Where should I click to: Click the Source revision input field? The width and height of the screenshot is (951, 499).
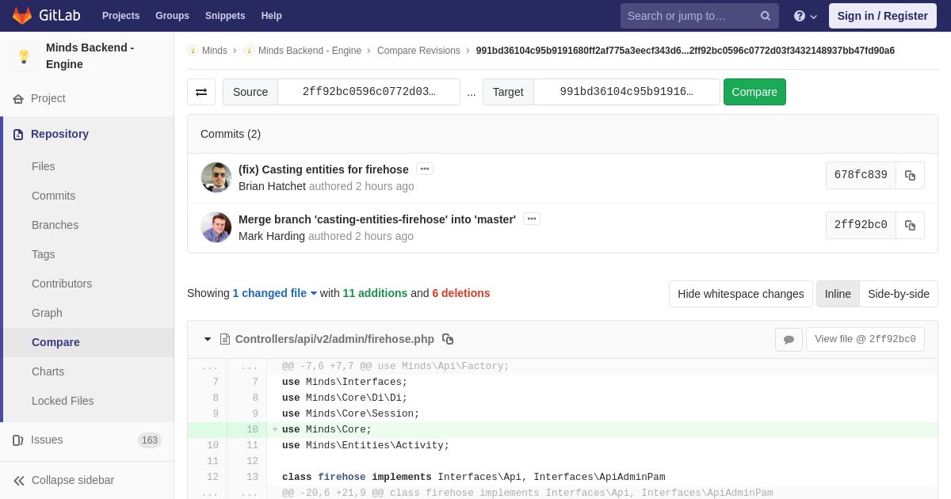[369, 92]
